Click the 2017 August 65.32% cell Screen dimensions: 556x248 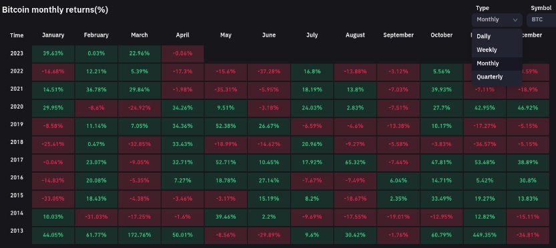(355, 162)
